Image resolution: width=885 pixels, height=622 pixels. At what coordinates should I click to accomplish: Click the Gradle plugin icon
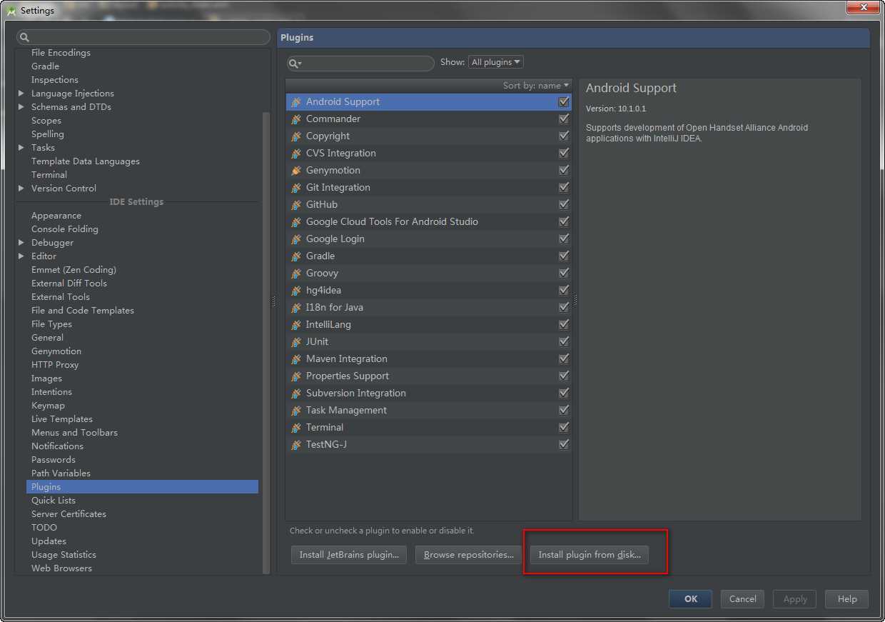pos(296,256)
